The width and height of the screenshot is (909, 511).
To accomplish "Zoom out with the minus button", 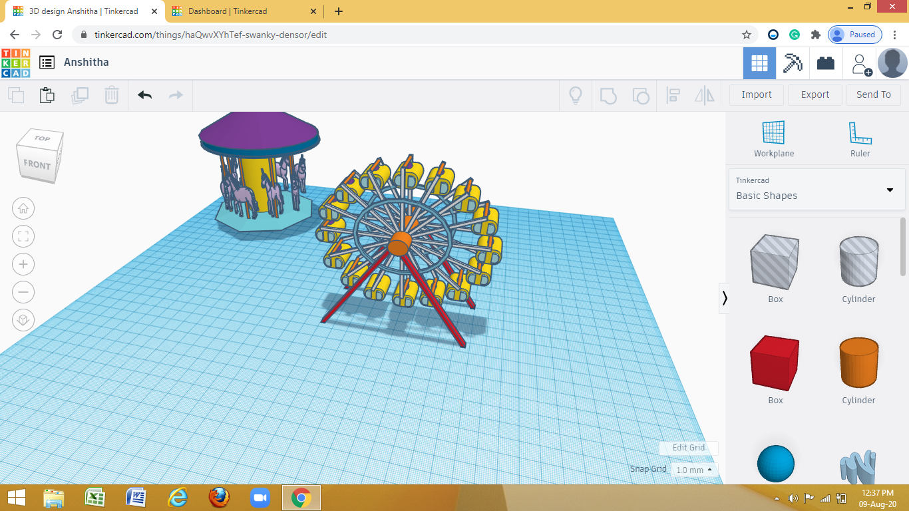I will tap(23, 292).
